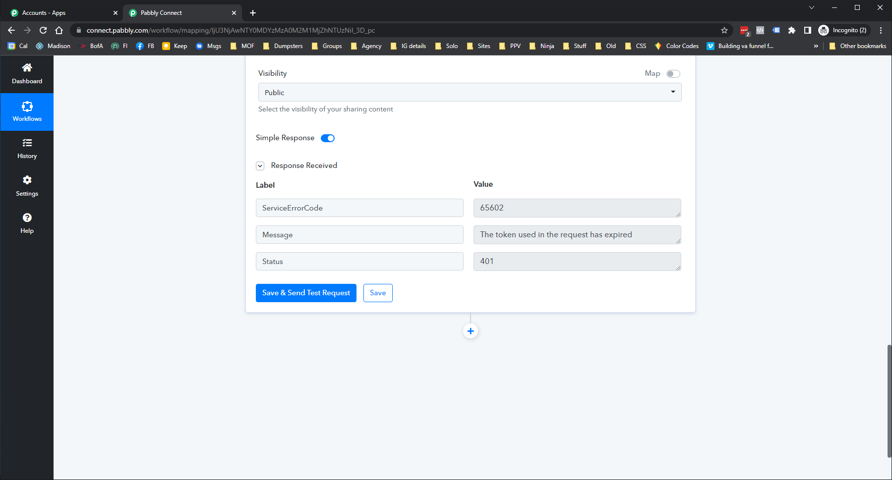Show hidden bookmarks with double chevron
Image resolution: width=892 pixels, height=480 pixels.
click(x=816, y=46)
